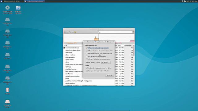Screen dimensions: 198x111
Task: Click the settings toolbar icon in Task Manager
Action: coord(70,32)
